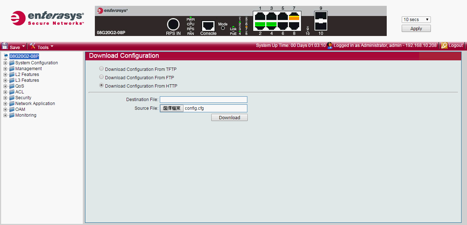Click the Logout key icon
467x225 pixels.
coord(444,45)
